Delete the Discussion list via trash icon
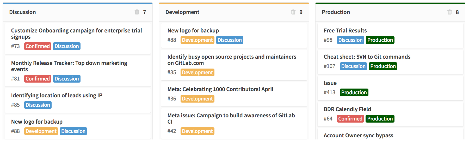Viewport: 469px width, 161px height. click(x=137, y=12)
